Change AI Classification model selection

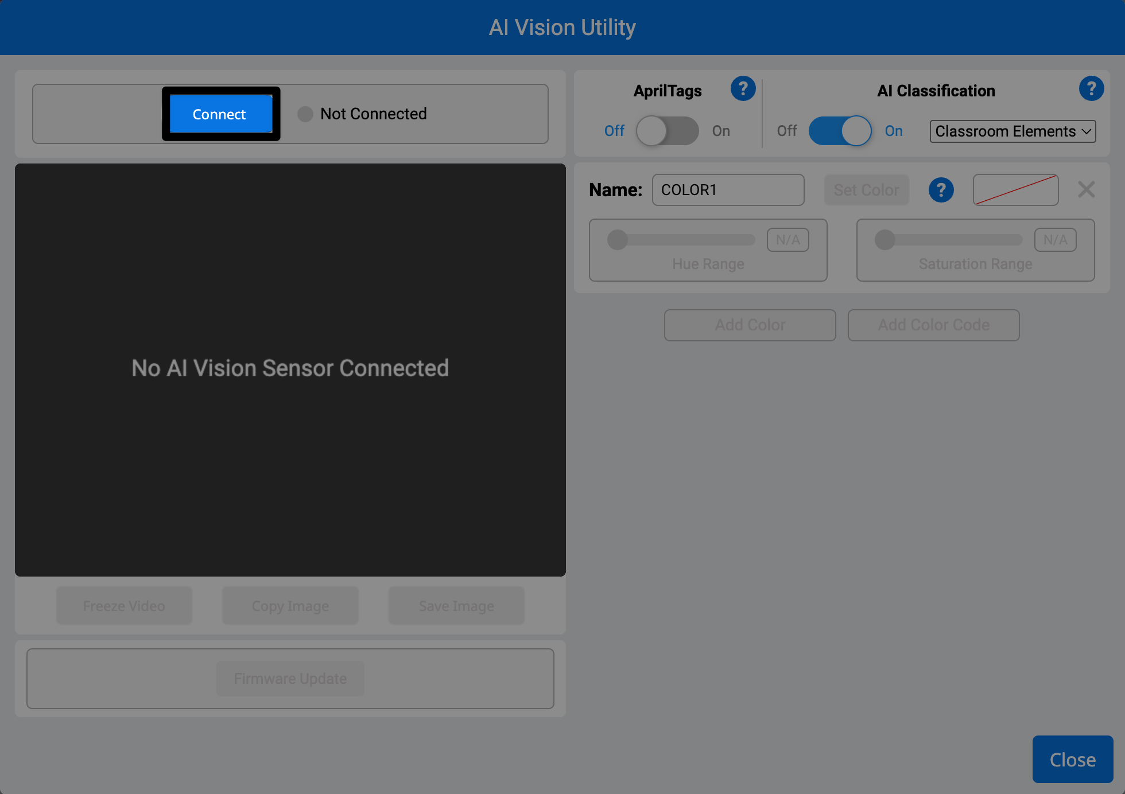[x=1012, y=131]
